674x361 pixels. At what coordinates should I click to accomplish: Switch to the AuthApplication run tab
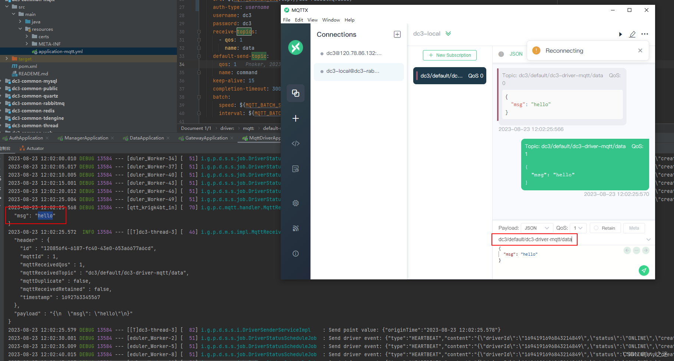(26, 138)
